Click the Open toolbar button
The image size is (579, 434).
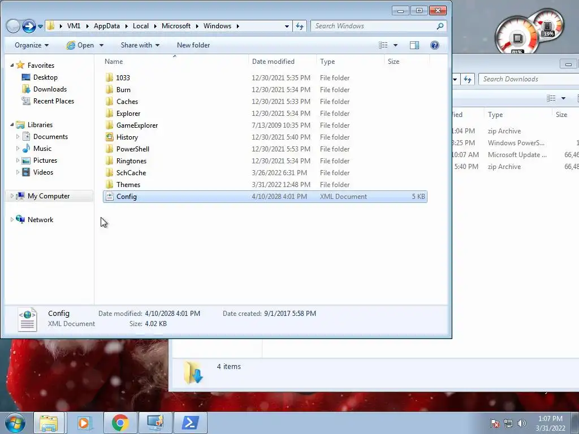[x=80, y=45]
